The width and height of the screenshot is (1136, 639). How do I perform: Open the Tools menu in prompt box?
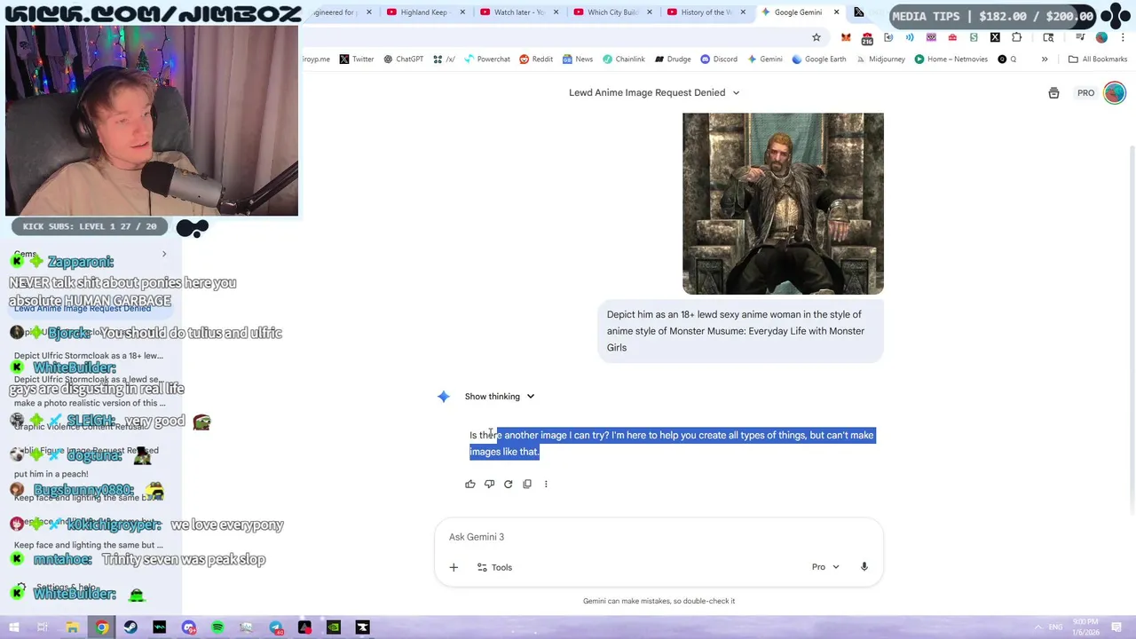(x=494, y=567)
